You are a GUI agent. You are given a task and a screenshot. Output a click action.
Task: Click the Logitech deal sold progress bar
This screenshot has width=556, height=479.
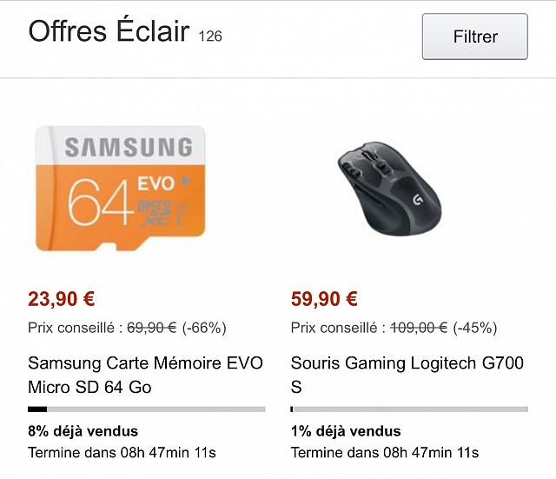point(409,409)
